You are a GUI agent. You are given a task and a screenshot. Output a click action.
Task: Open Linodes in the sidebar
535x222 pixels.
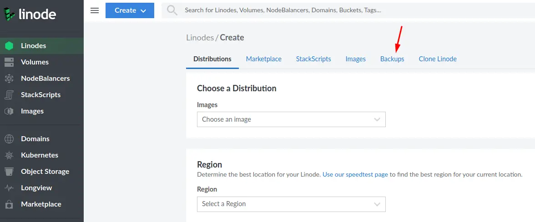pos(34,45)
